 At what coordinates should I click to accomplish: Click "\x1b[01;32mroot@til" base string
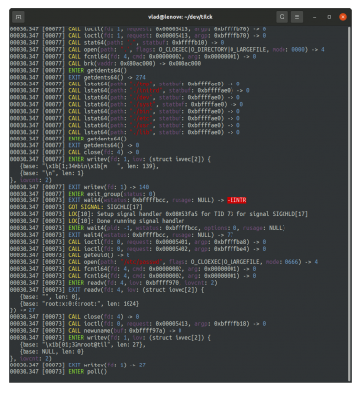click(77, 345)
